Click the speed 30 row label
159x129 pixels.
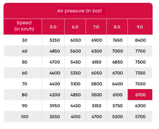pyautogui.click(x=25, y=40)
